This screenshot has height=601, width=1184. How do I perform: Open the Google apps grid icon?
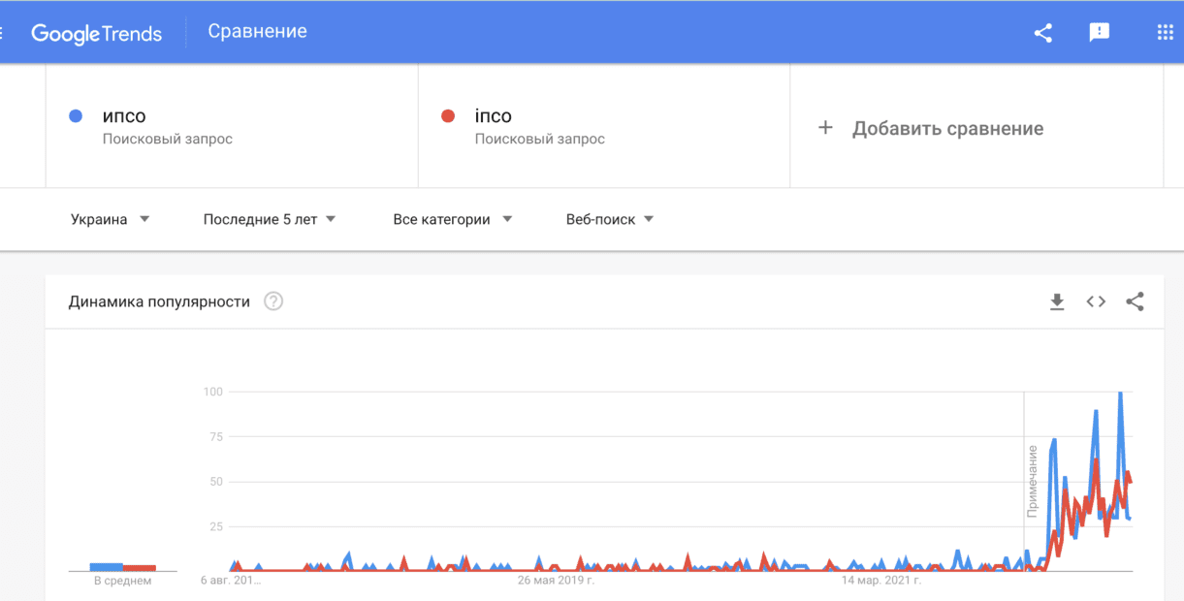(x=1166, y=33)
